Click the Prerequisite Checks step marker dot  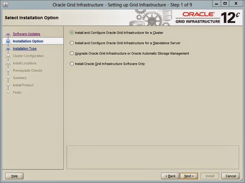pos(8,70)
